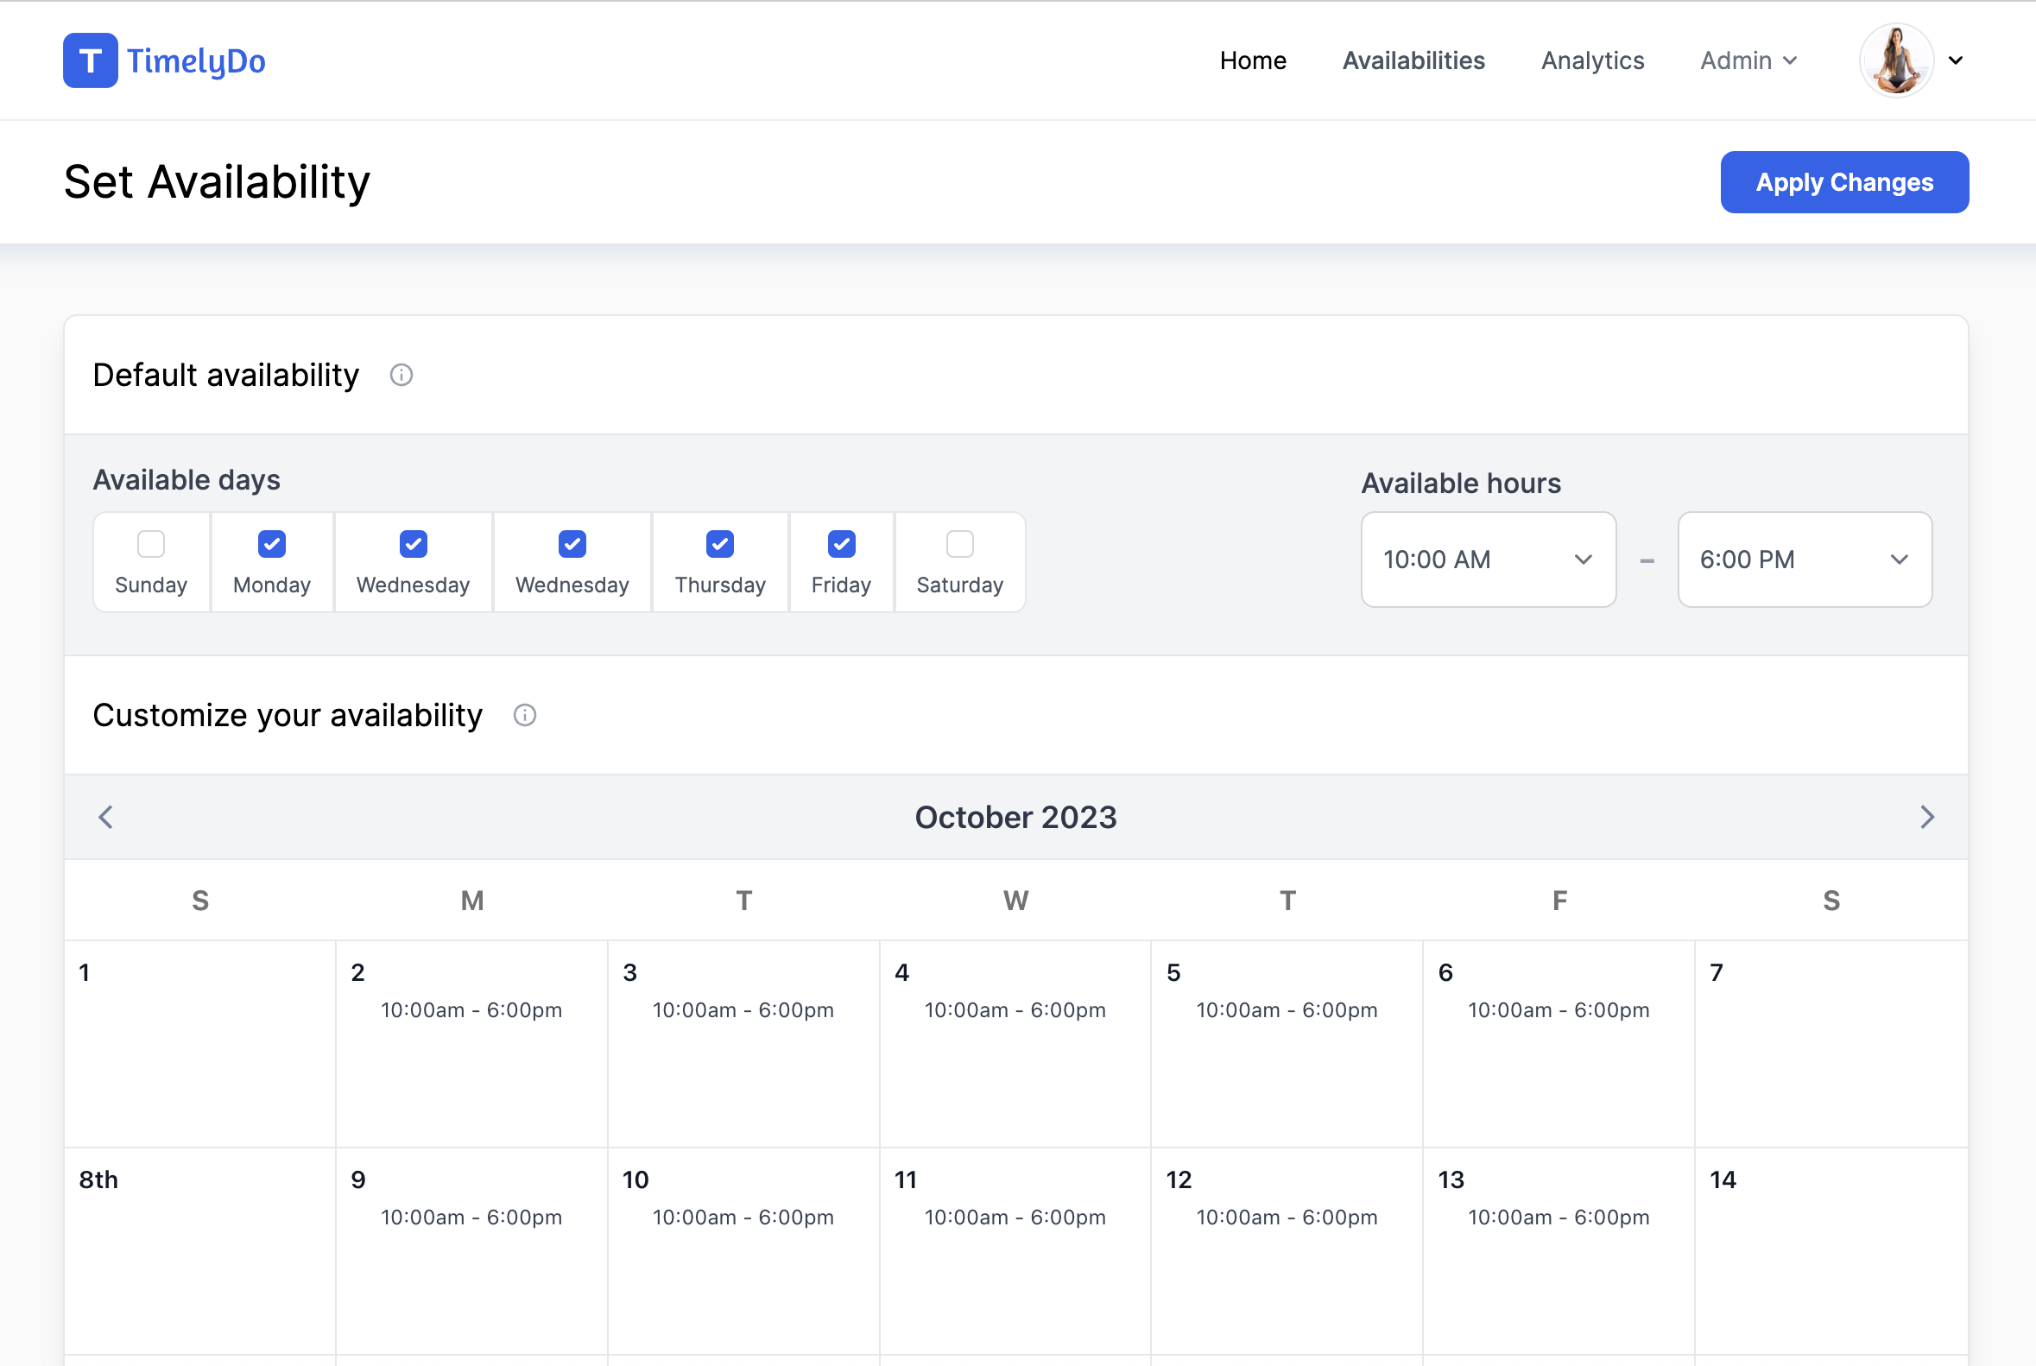
Task: Click the 10:00am - 6:00pm slot on October 5
Action: [1287, 1010]
